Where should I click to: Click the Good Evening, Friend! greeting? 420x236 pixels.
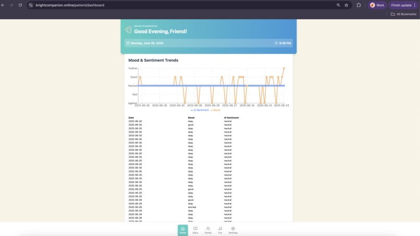160,32
